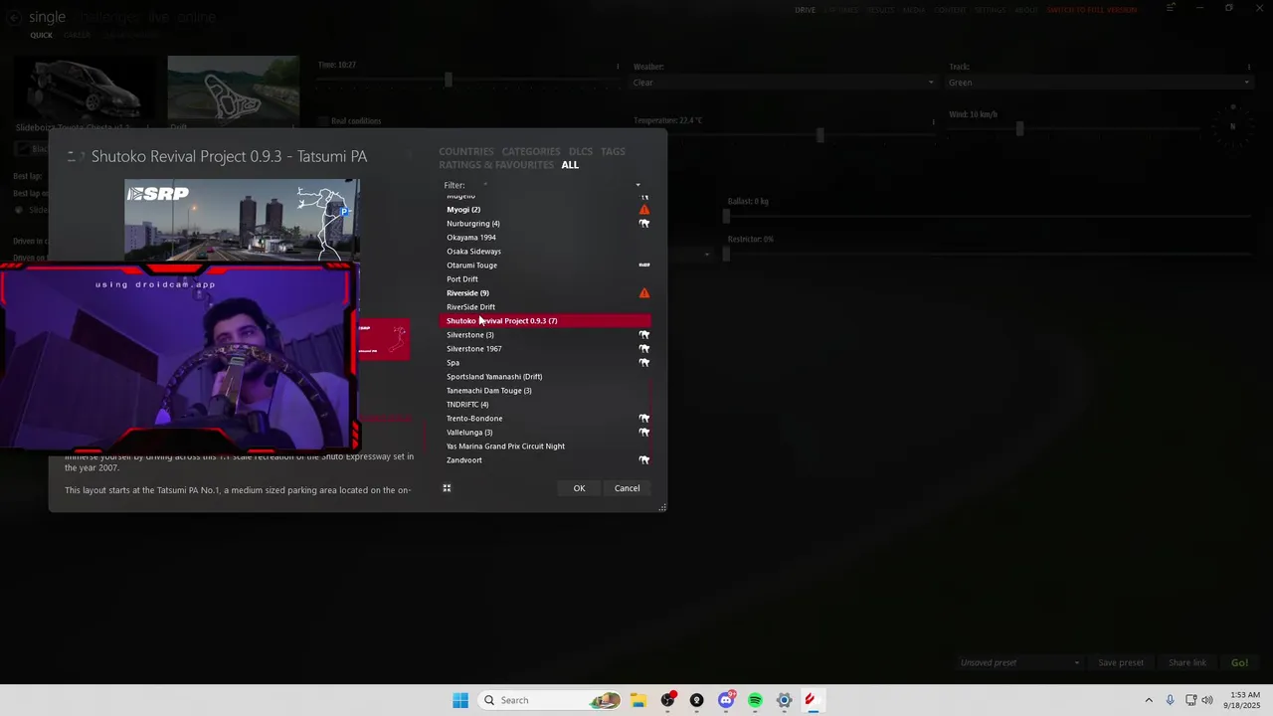This screenshot has width=1273, height=716.
Task: Click the track thumbnail in the Drive page
Action: coord(233,89)
